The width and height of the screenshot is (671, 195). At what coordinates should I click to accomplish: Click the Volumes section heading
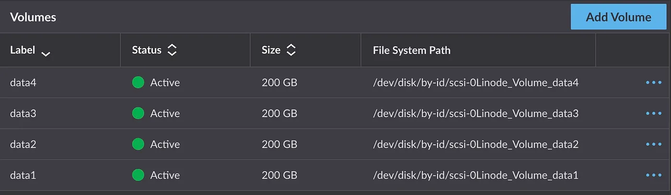33,17
